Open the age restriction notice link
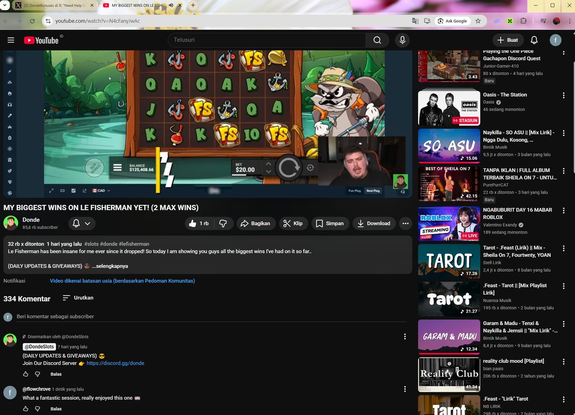The height and width of the screenshot is (415, 575). 122,280
